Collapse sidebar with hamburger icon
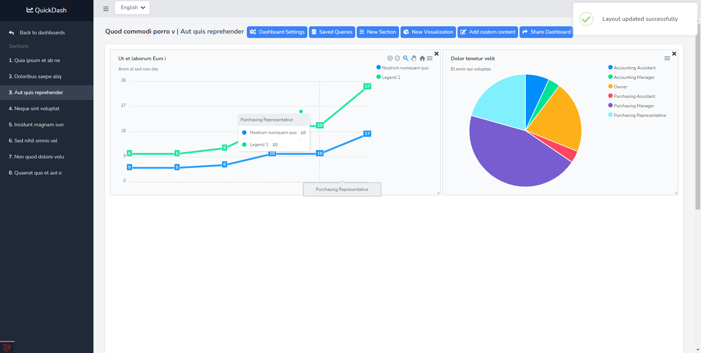This screenshot has height=353, width=701. pyautogui.click(x=106, y=9)
